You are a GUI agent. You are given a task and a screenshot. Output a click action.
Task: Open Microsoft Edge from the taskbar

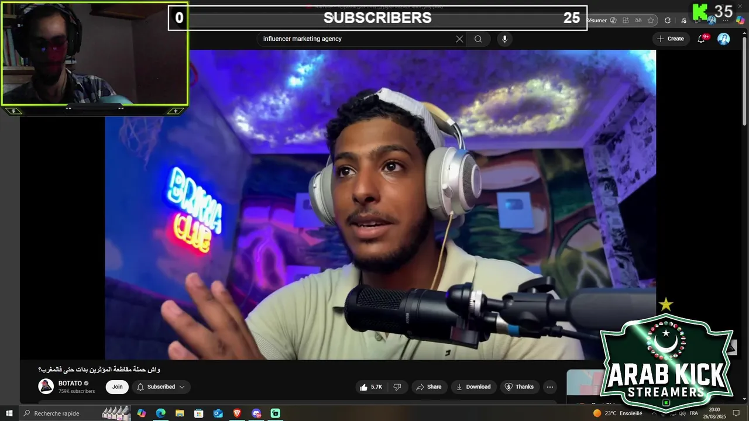click(x=161, y=413)
